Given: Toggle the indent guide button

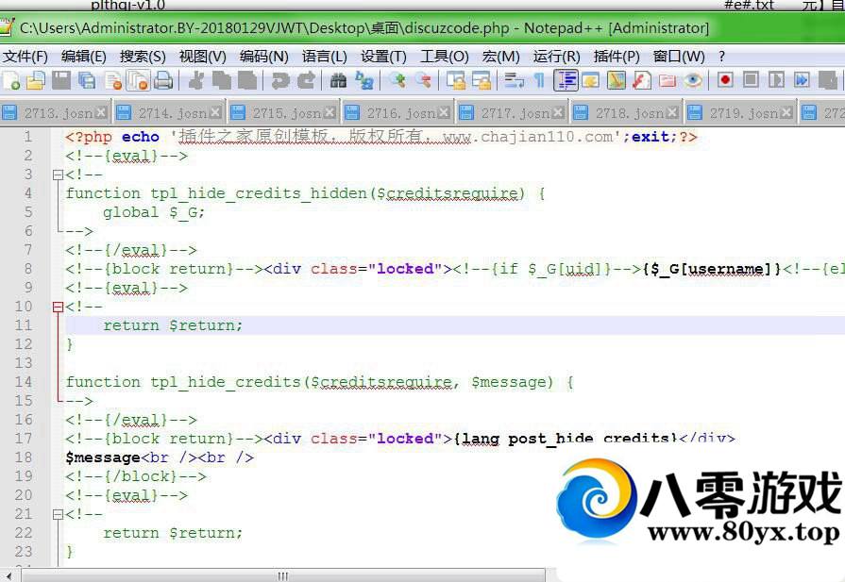Looking at the screenshot, I should click(566, 81).
